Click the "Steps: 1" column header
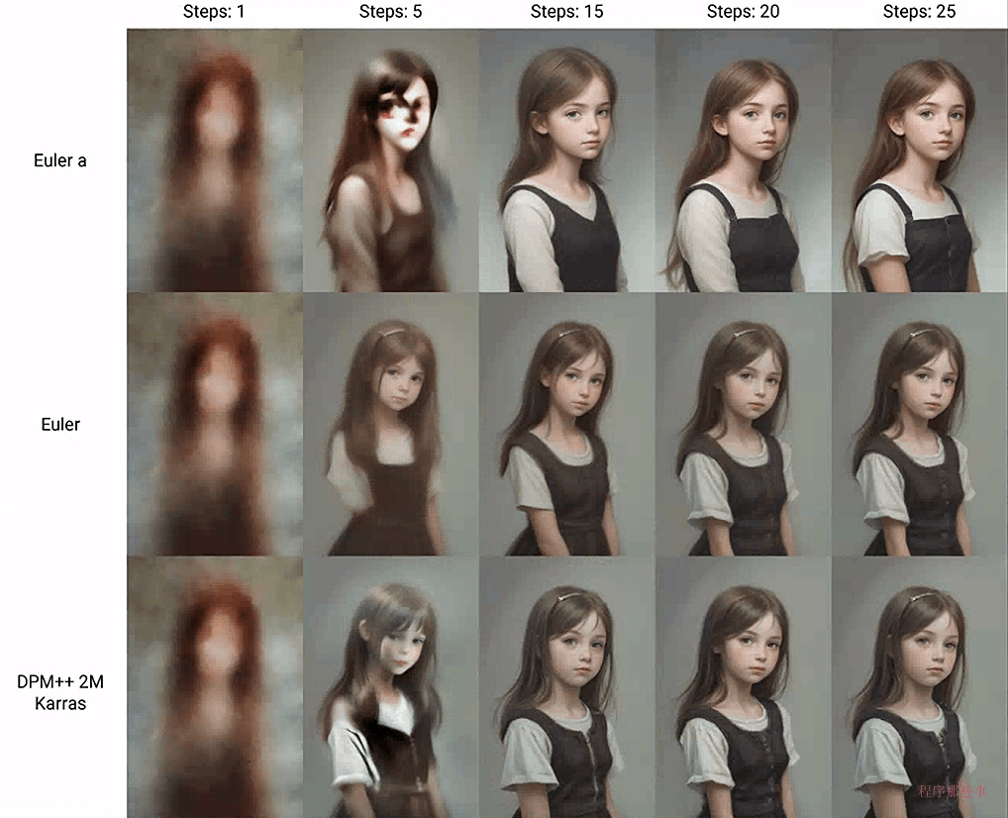The image size is (1008, 818). pos(214,13)
